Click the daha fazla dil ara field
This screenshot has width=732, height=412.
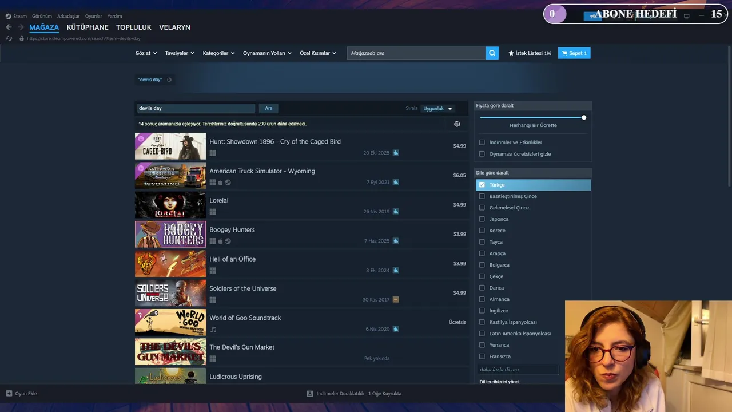tap(518, 370)
